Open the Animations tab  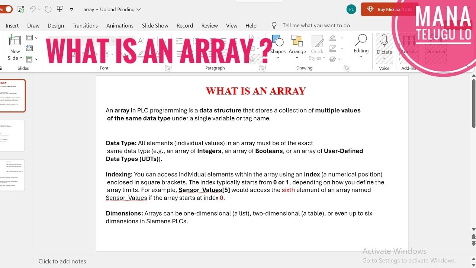tap(120, 26)
